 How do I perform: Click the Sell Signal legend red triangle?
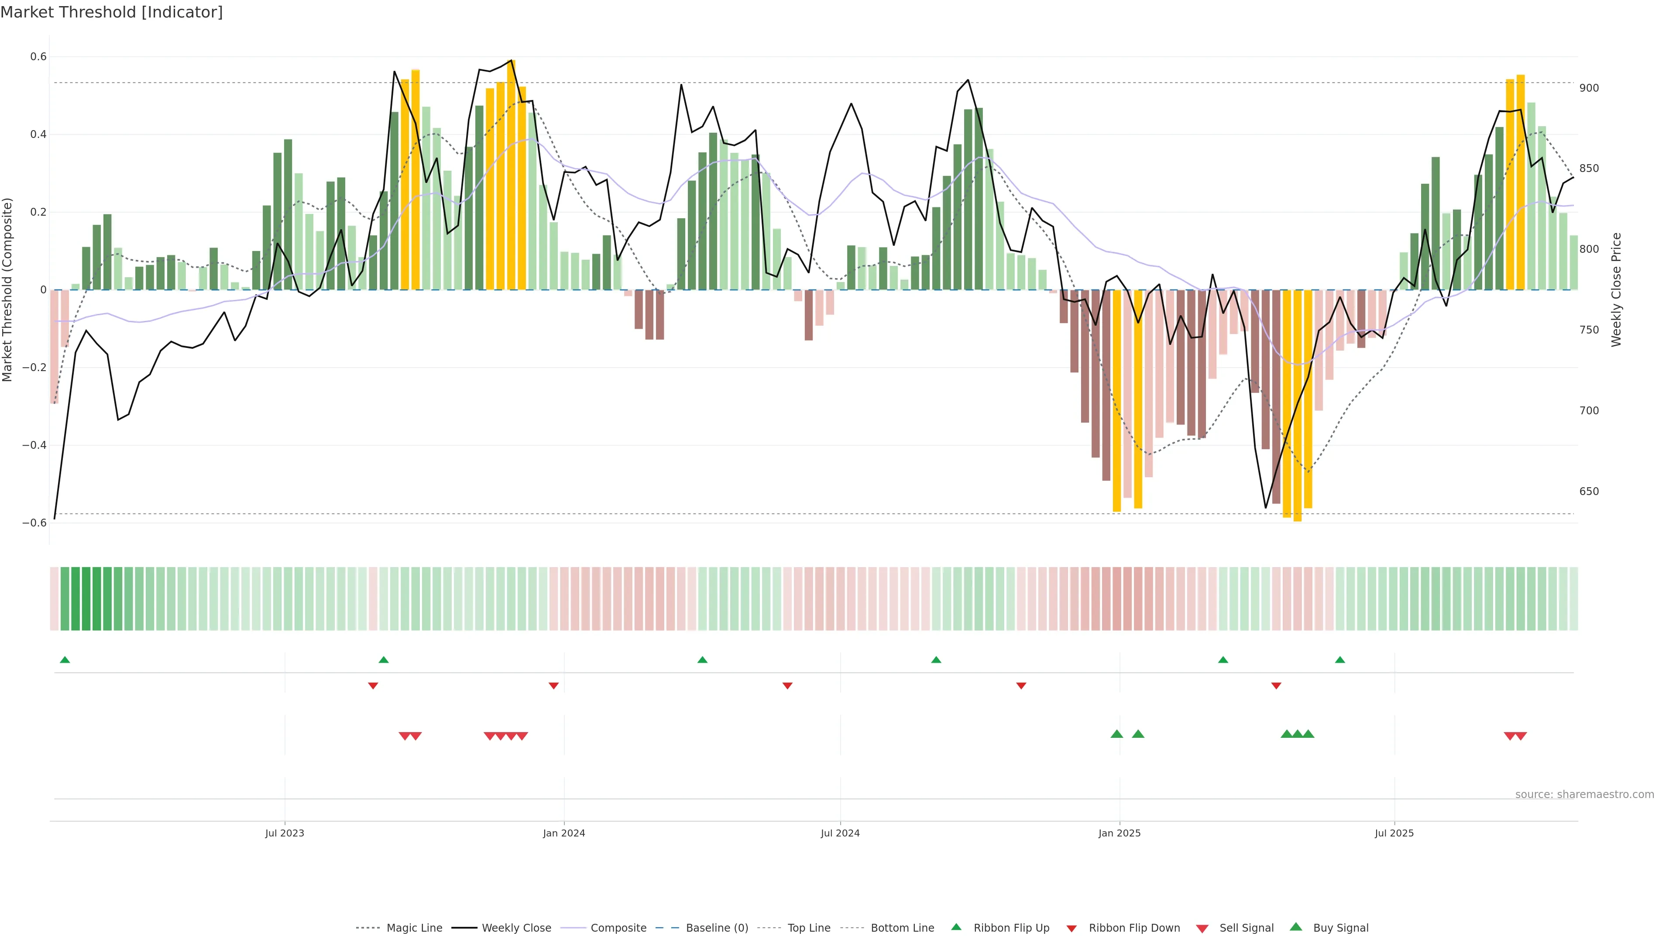[x=1202, y=929]
